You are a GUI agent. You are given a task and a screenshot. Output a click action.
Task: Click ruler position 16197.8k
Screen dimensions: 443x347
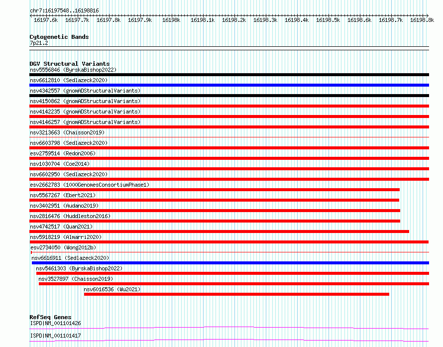click(109, 20)
